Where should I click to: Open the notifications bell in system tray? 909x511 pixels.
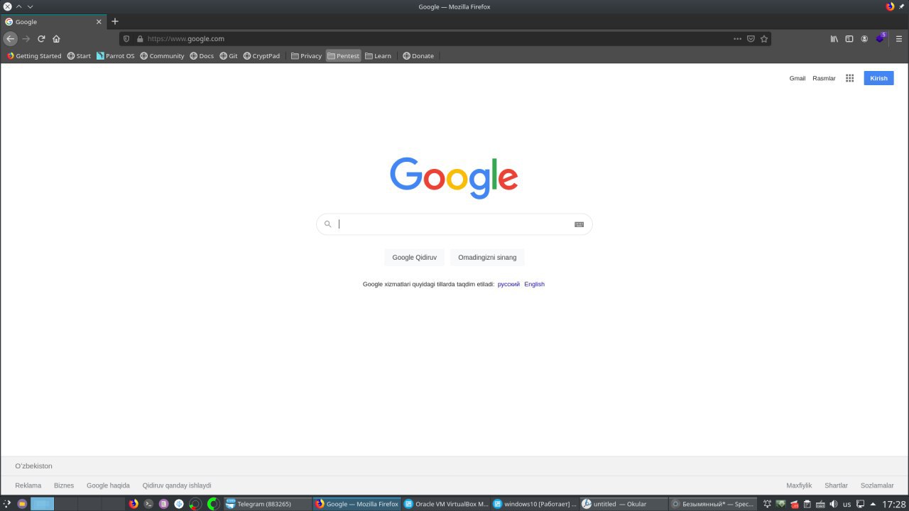point(767,504)
